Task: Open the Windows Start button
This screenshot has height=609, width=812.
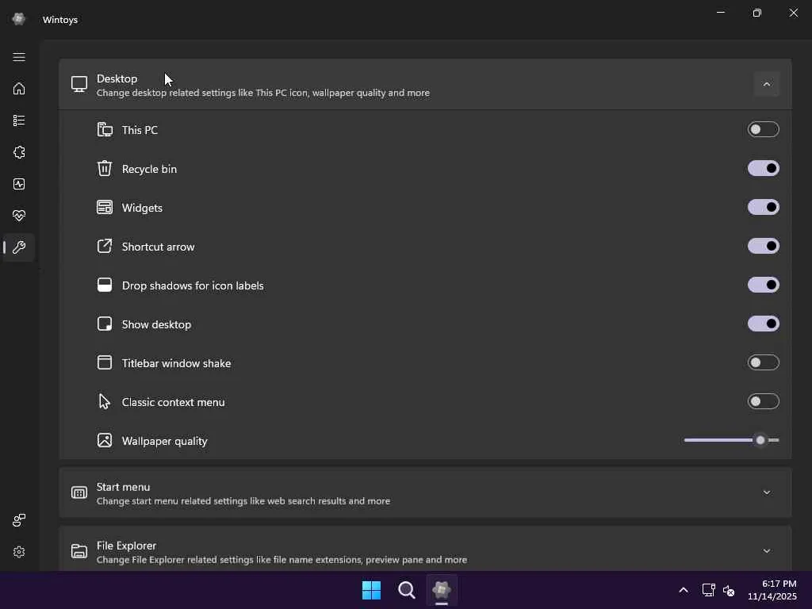Action: pos(371,590)
